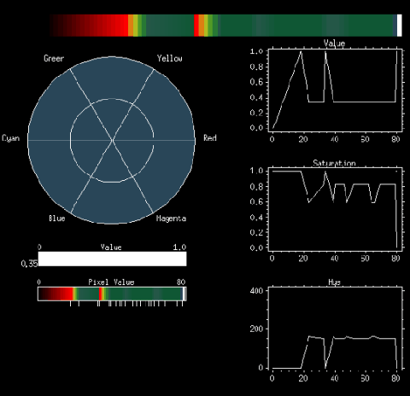
Task: Click the 0.35 value readout
Action: (29, 264)
